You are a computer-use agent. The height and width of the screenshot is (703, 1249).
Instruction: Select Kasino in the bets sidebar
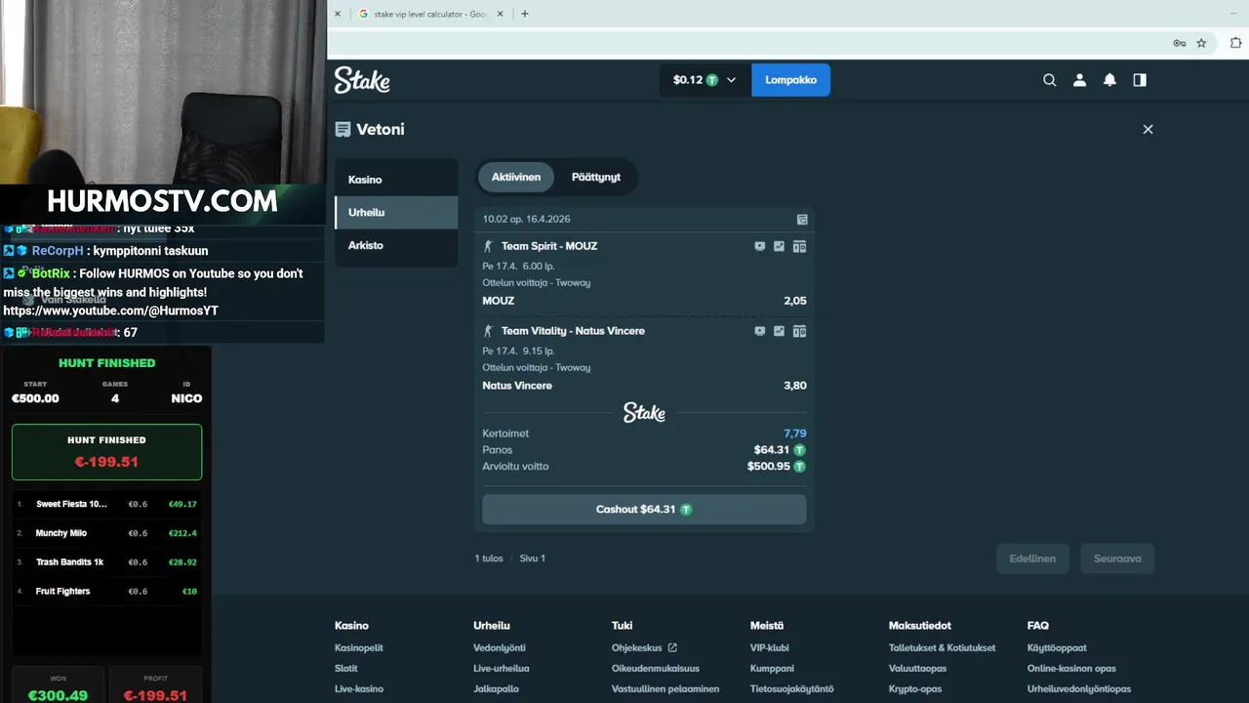click(396, 180)
